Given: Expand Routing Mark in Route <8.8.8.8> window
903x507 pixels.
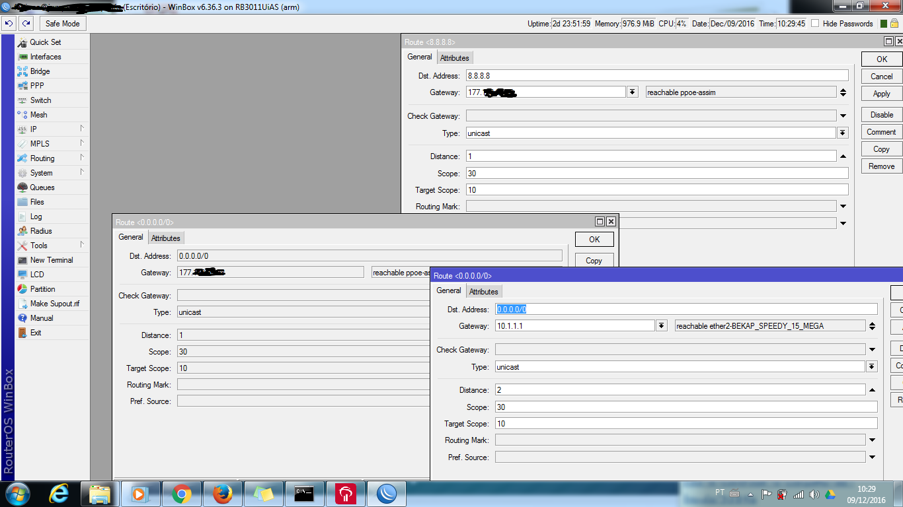Looking at the screenshot, I should [843, 207].
